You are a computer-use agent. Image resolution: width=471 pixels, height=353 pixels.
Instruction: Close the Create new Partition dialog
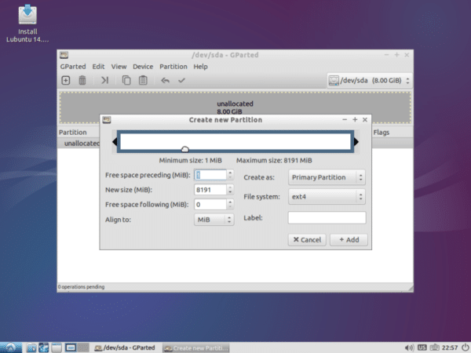[x=365, y=120]
